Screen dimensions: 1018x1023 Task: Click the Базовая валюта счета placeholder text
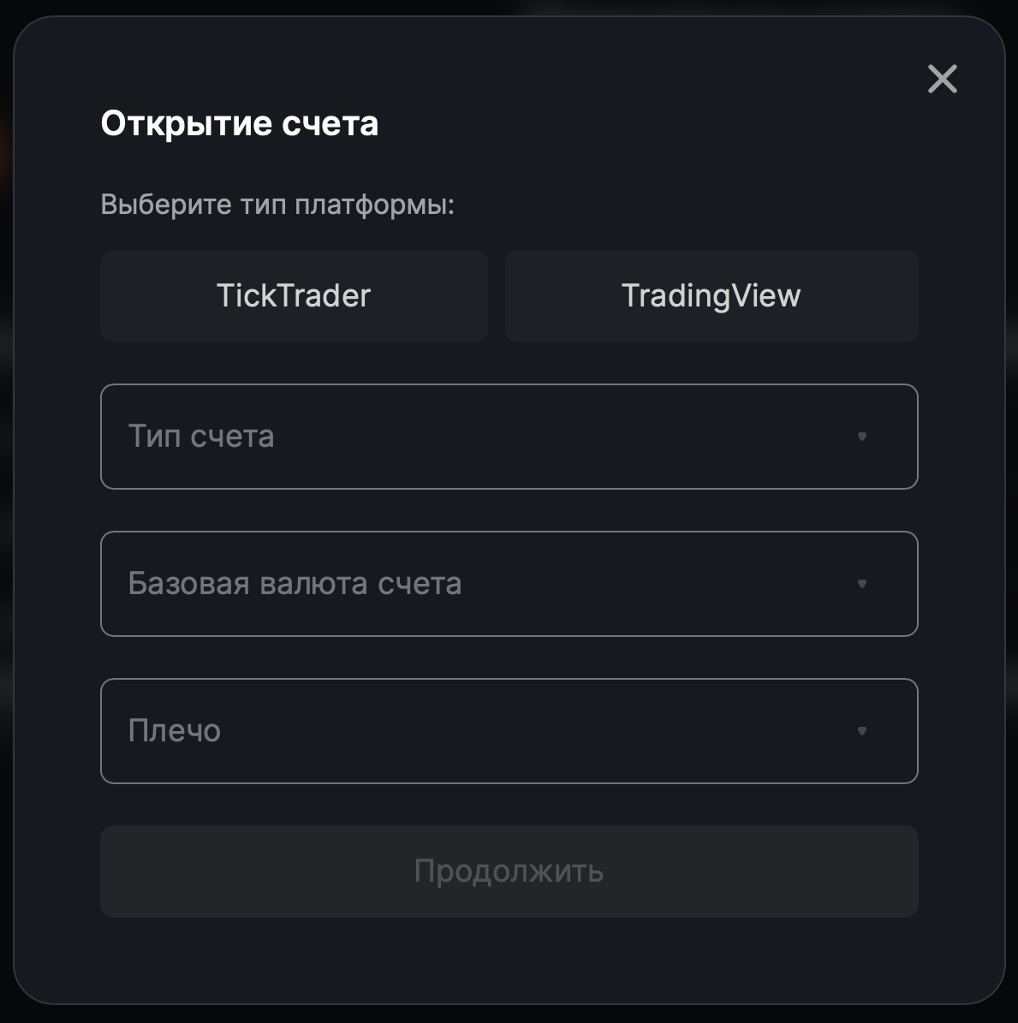(x=295, y=584)
